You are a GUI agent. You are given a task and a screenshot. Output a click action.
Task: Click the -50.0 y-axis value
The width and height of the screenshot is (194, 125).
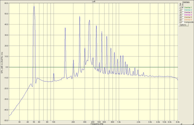click(x=6, y=120)
